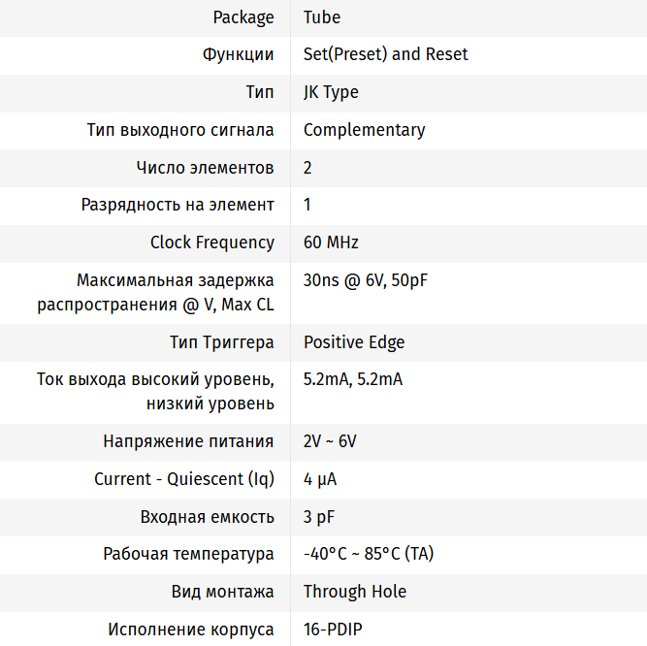The width and height of the screenshot is (647, 646).
Task: Select the "60 MHz" frequency value
Action: pos(331,242)
